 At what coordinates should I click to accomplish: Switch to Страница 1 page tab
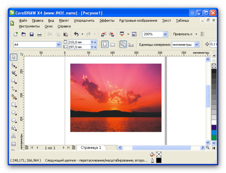pos(91,148)
